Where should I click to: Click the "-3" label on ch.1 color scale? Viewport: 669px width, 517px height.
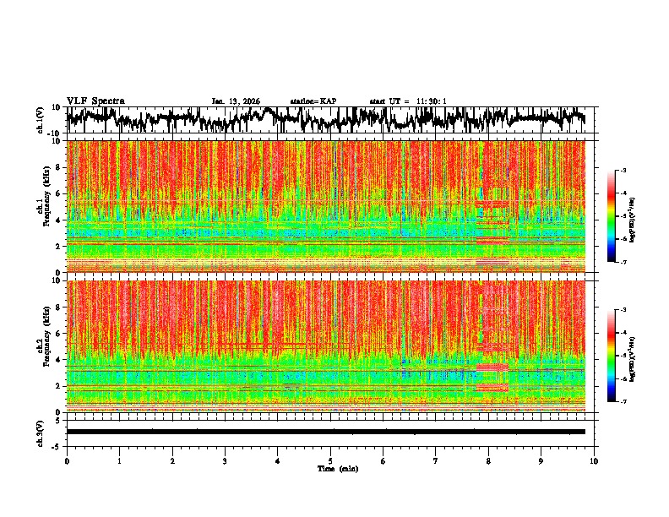(x=623, y=170)
